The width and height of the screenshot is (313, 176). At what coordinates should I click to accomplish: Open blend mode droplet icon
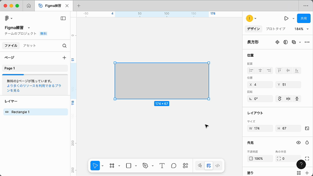coord(307,143)
